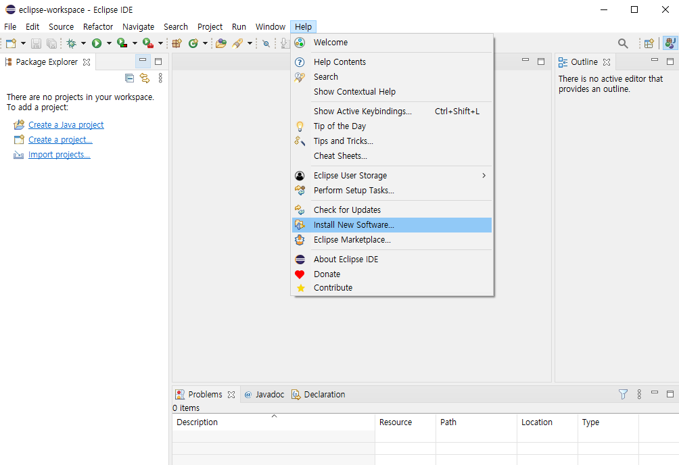
Task: Choose Install New Software... from Help menu
Action: coord(392,224)
